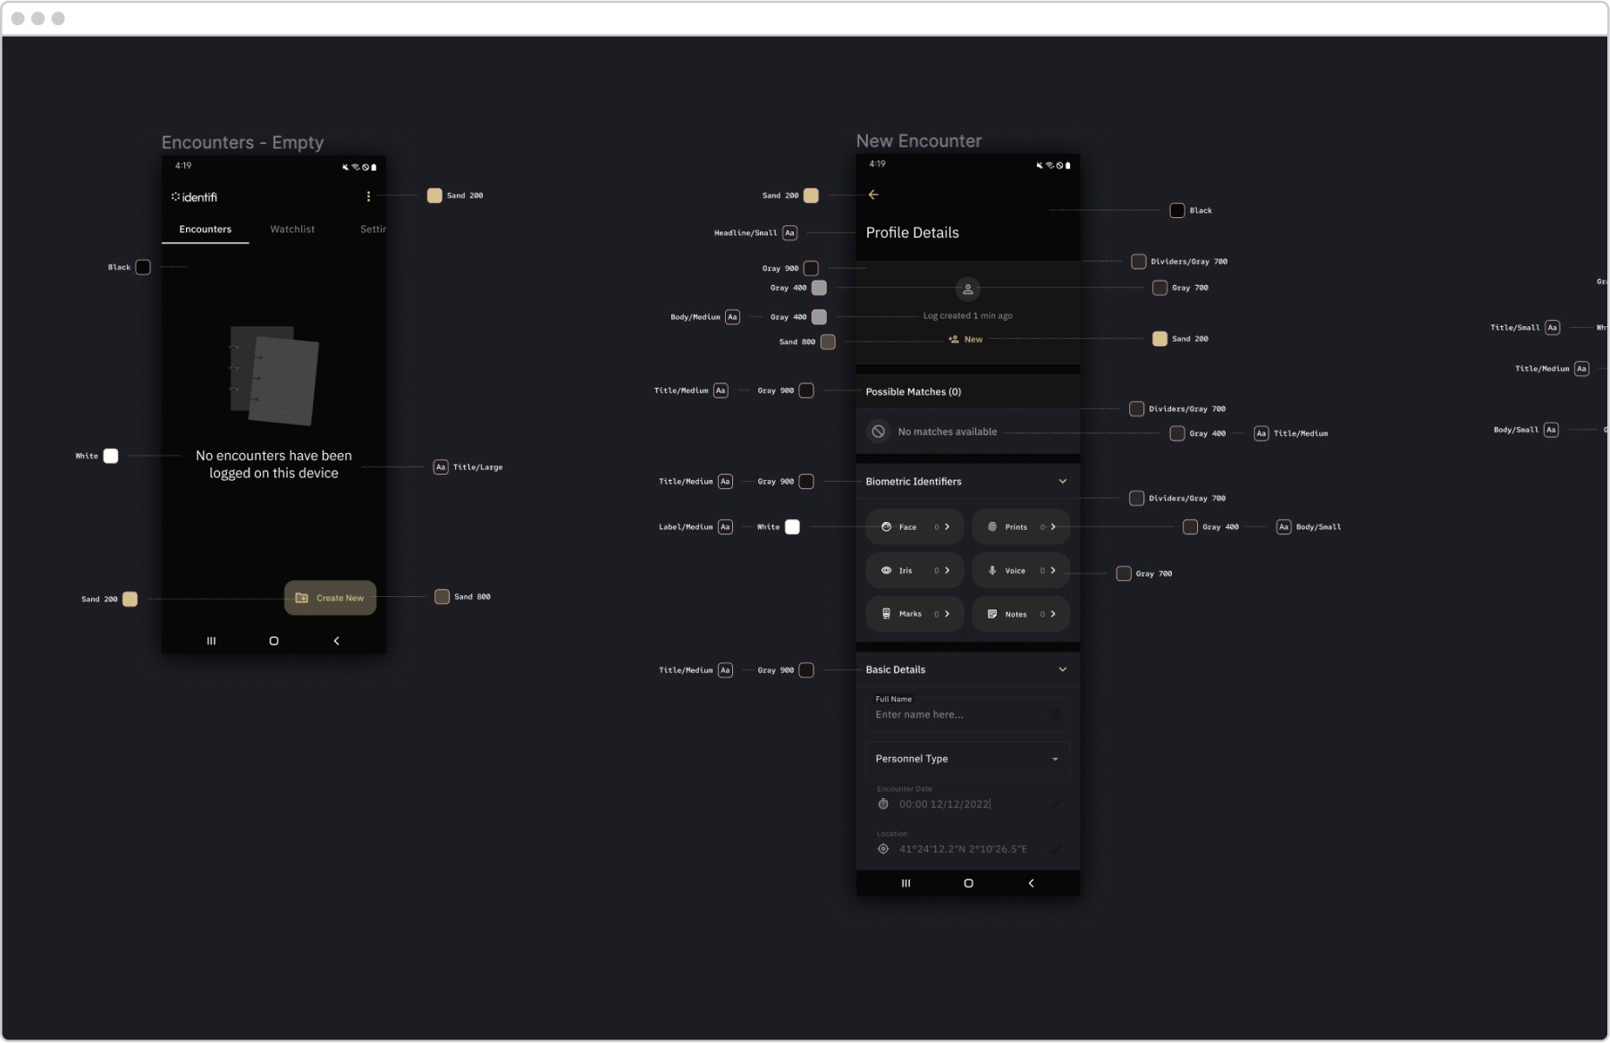Open the Personnel Type dropdown

coord(967,759)
